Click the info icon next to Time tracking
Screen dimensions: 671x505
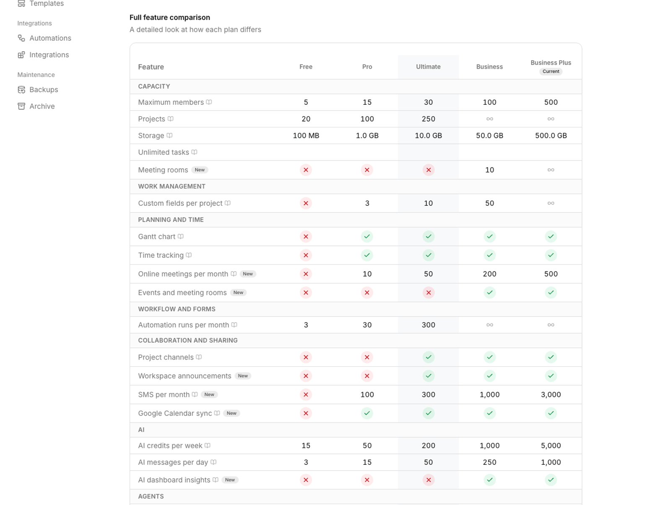coord(189,255)
